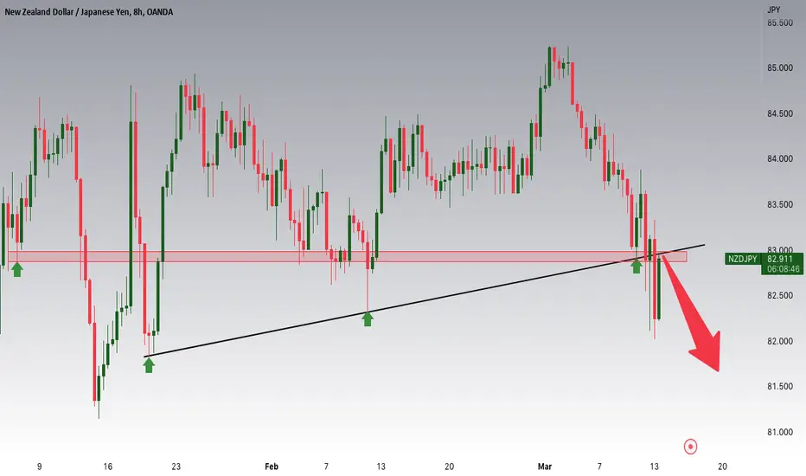Click the 84.500 price axis label
This screenshot has width=806, height=476.
click(x=780, y=113)
